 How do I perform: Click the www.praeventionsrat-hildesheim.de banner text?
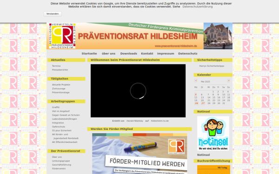pos(176,46)
